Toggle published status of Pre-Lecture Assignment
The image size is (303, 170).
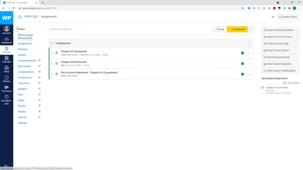click(242, 74)
